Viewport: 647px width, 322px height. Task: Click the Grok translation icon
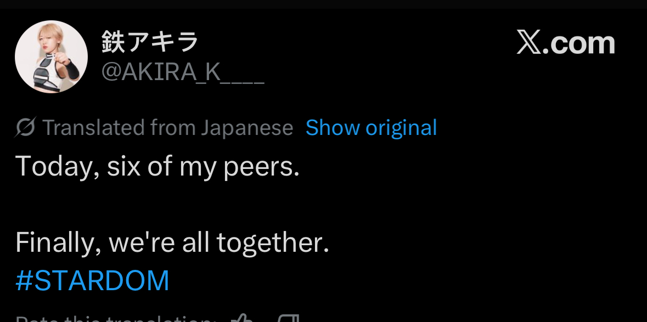tap(26, 127)
